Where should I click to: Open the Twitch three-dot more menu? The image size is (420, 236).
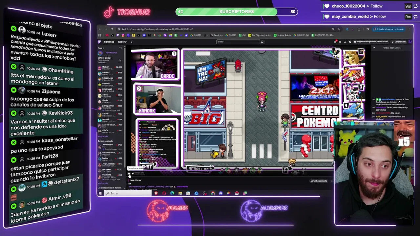(131, 42)
